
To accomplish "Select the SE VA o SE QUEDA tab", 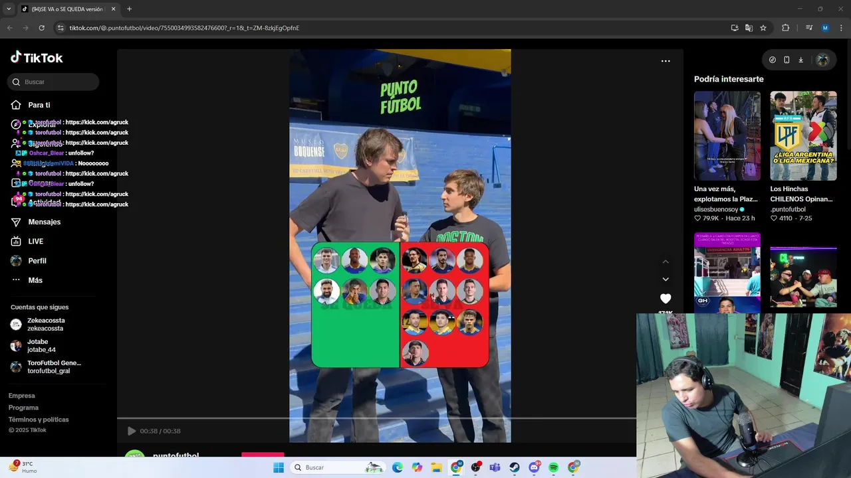I will click(67, 9).
